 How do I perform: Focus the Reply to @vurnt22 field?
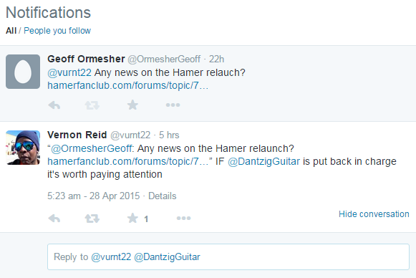tap(228, 257)
